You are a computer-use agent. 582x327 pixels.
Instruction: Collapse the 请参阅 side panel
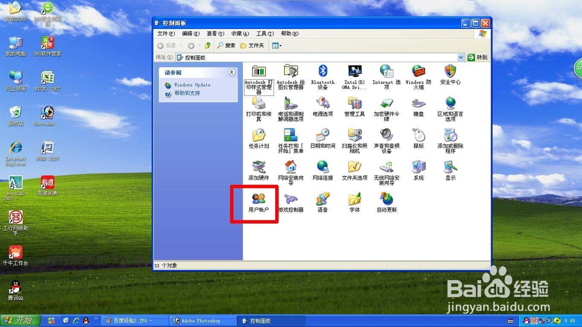[232, 72]
